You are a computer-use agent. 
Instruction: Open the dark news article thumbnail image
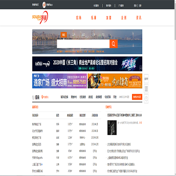pyautogui.click(x=112, y=128)
